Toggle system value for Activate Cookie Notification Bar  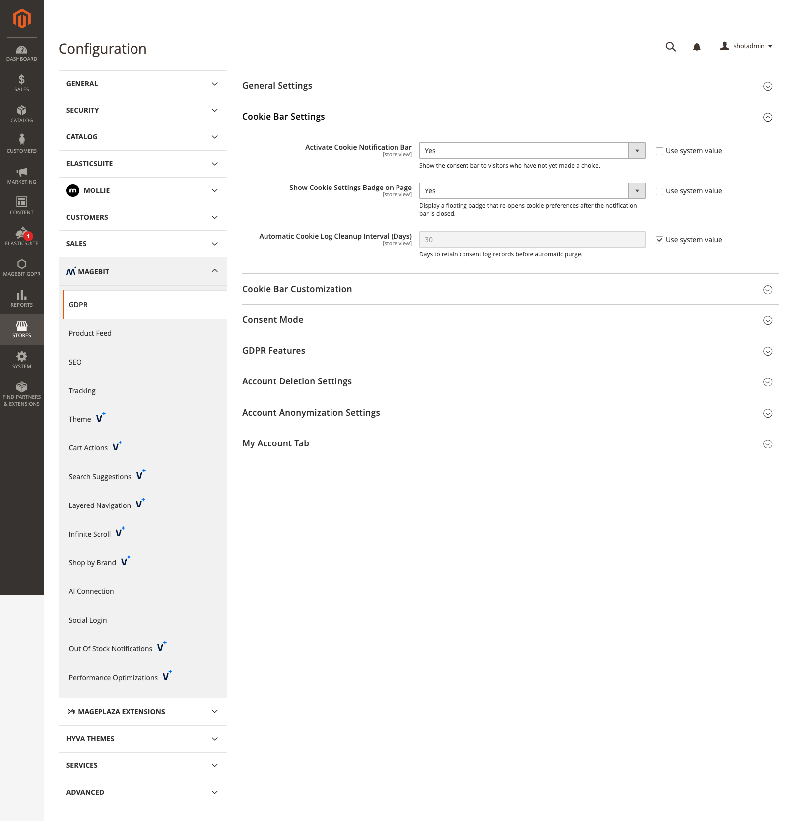[x=660, y=151]
